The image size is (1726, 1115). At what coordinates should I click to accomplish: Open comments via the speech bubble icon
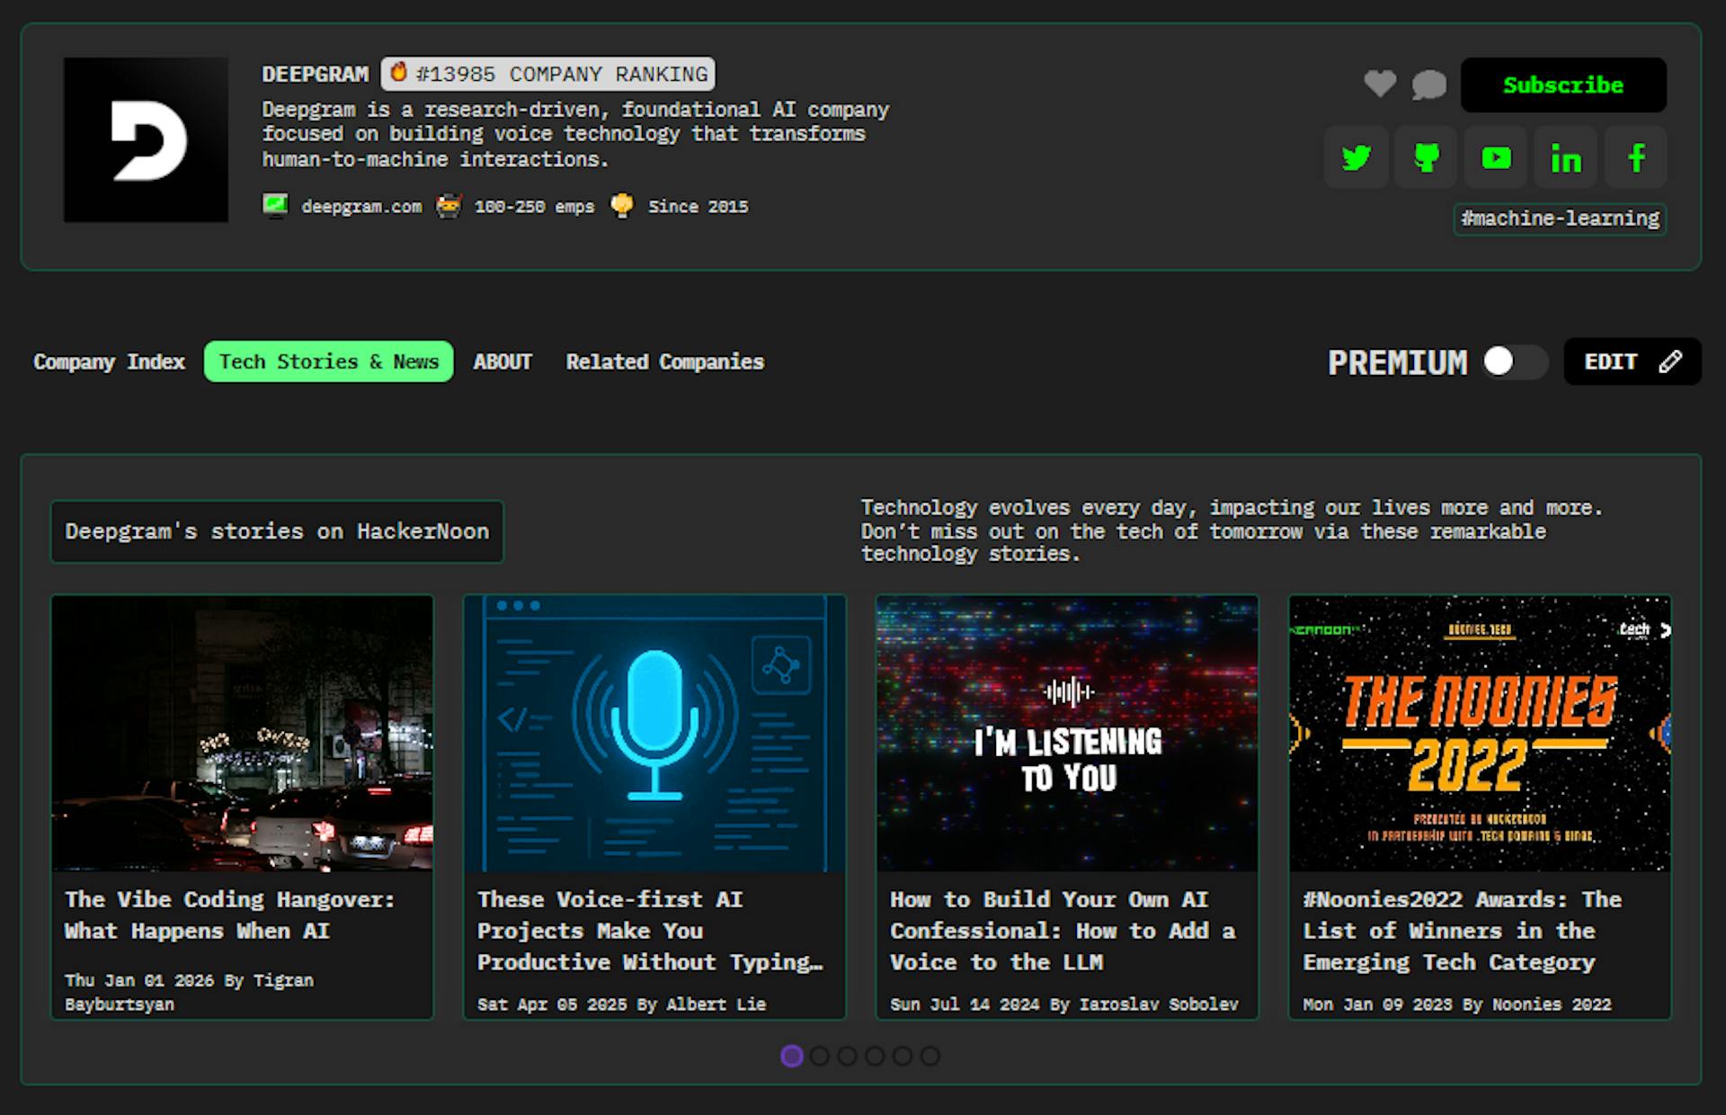1428,85
